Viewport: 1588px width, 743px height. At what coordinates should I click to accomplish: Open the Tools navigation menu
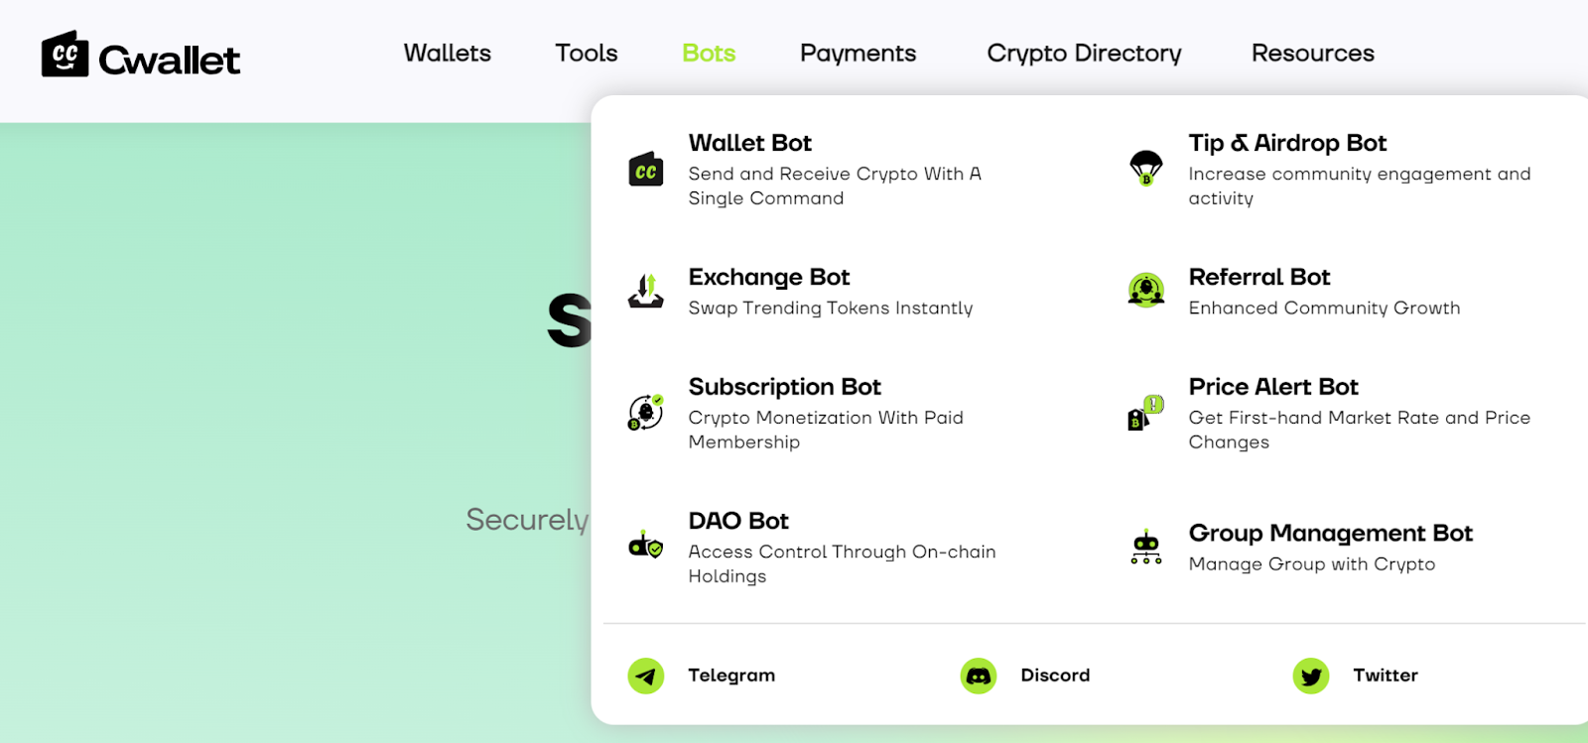[587, 53]
